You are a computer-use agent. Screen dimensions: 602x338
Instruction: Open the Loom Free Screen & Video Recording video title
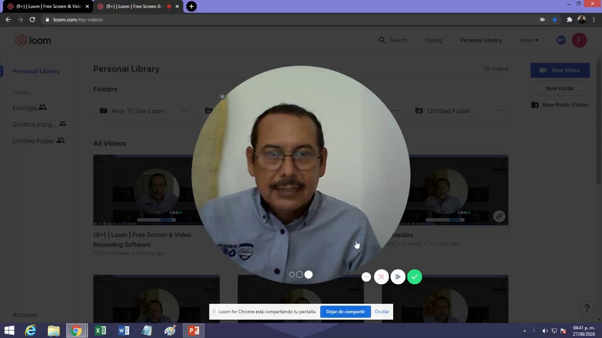(x=142, y=239)
